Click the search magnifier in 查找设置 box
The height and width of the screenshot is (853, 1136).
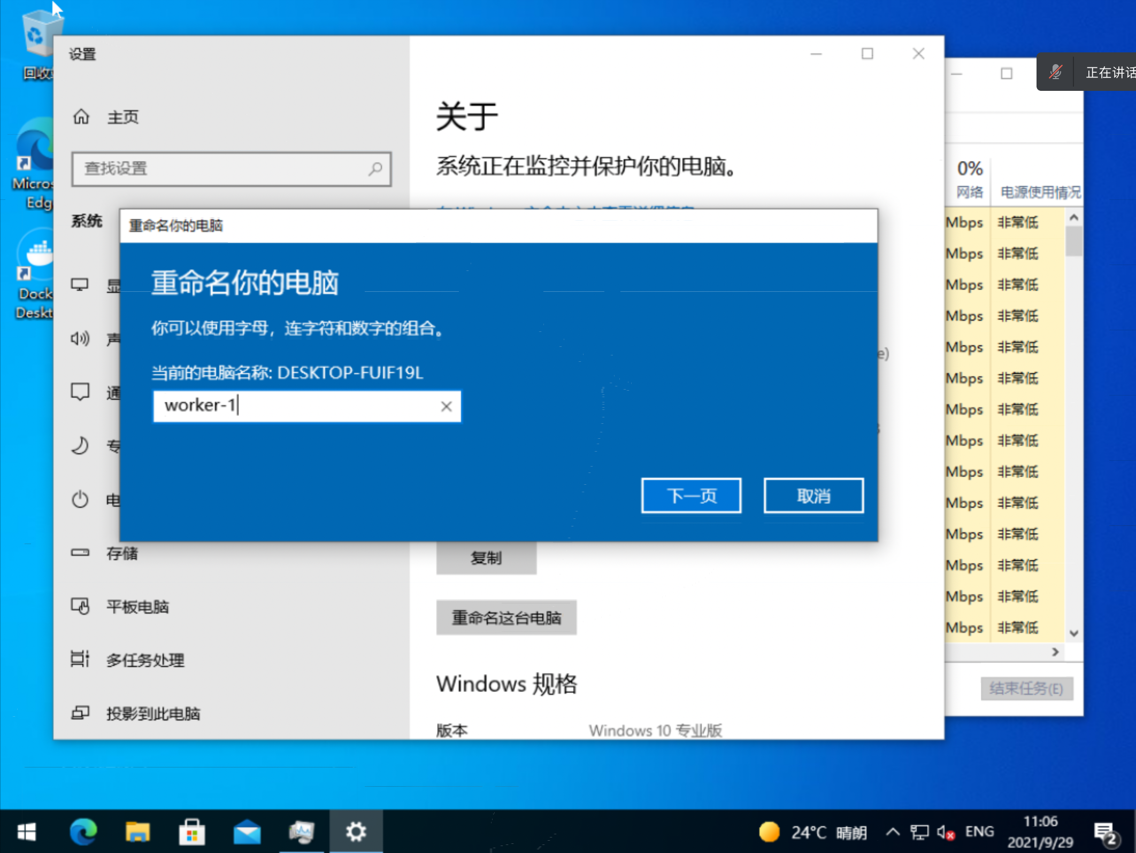pos(375,169)
